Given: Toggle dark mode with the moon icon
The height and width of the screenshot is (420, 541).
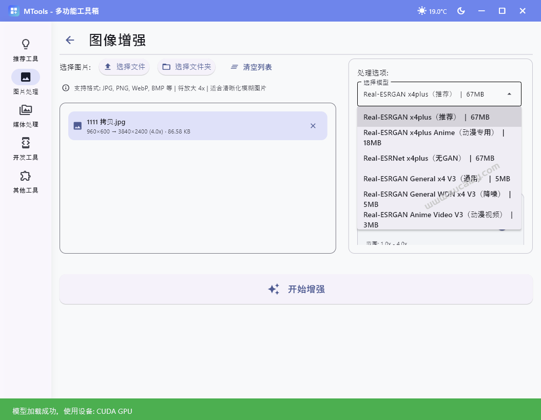Looking at the screenshot, I should 461,10.
